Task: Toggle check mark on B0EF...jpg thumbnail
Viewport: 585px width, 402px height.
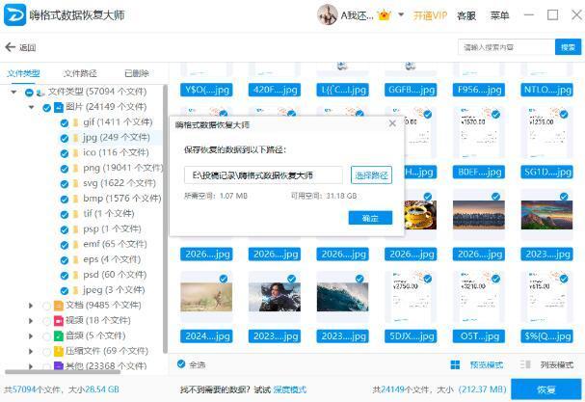Action: tap(495, 114)
